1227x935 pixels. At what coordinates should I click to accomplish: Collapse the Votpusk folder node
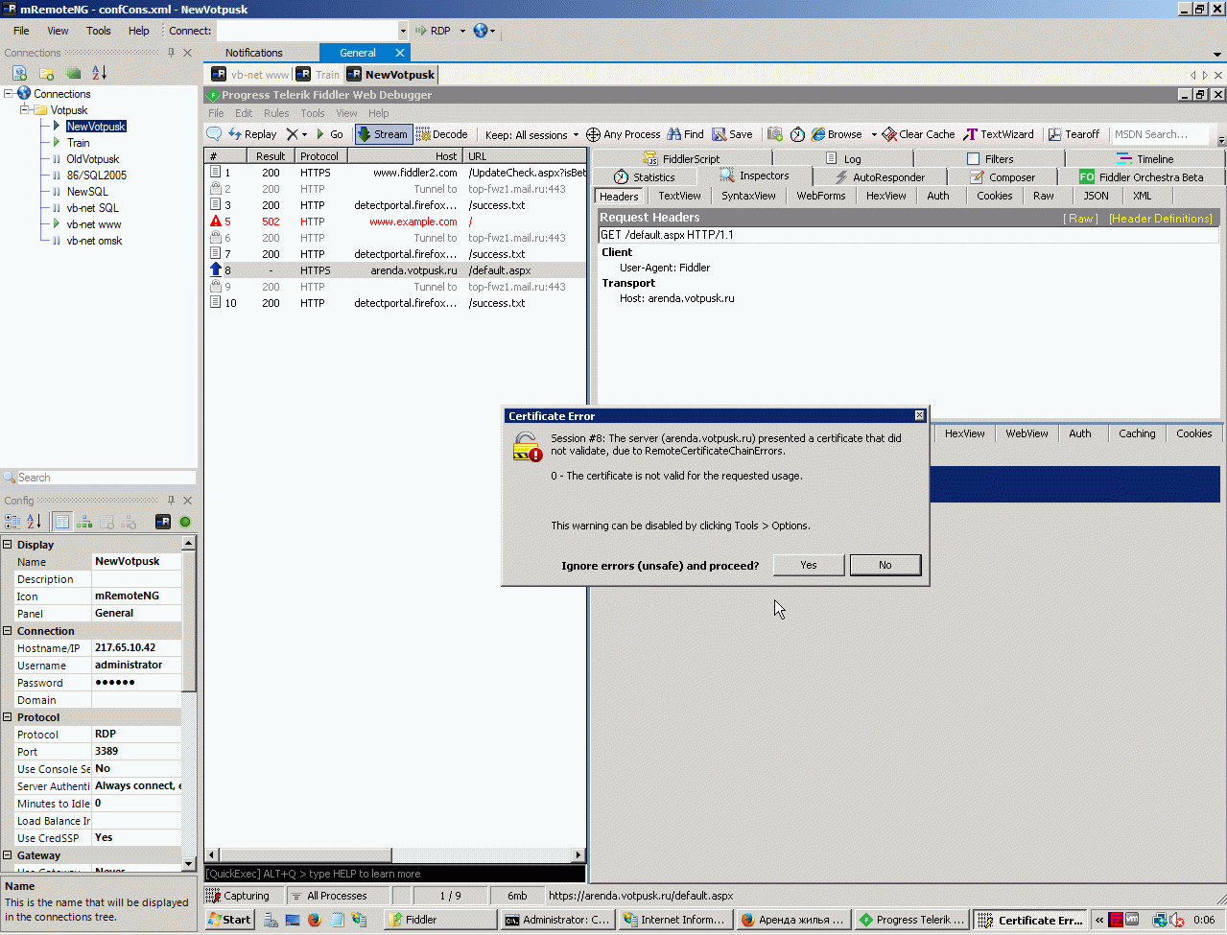pos(25,109)
